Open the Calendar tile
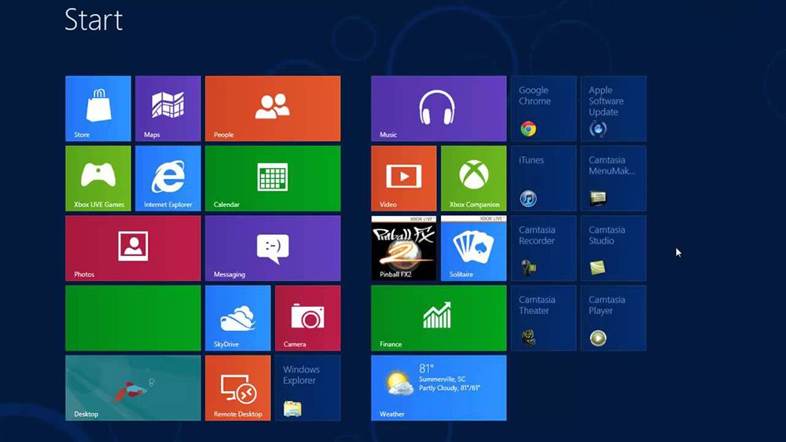The width and height of the screenshot is (786, 442). coord(273,179)
